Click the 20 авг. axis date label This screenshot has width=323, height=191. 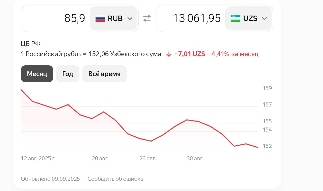(100, 158)
